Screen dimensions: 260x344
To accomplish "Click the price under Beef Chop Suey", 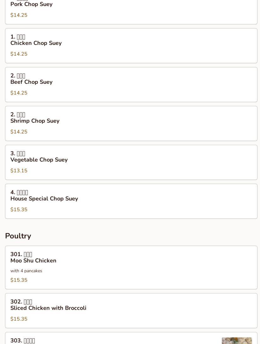I will pyautogui.click(x=19, y=93).
